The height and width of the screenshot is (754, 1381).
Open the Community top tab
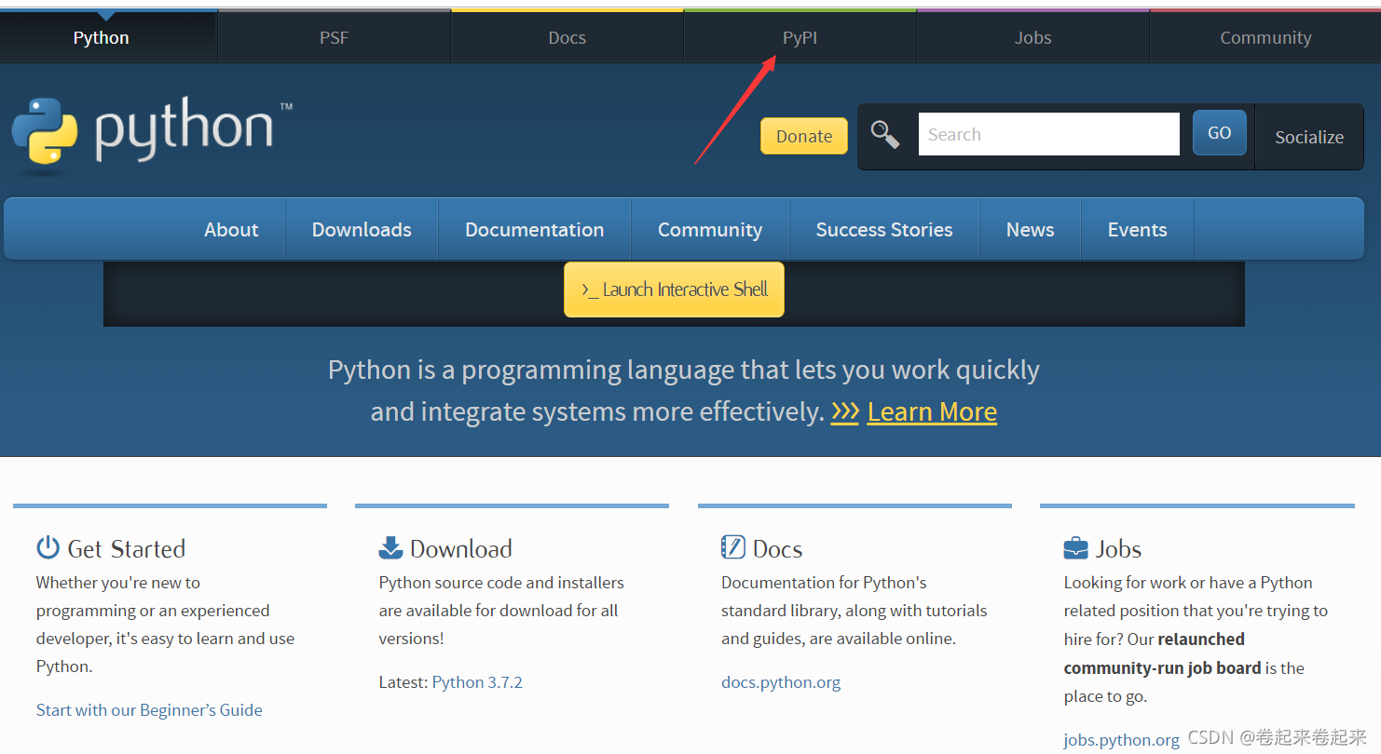pyautogui.click(x=1265, y=38)
